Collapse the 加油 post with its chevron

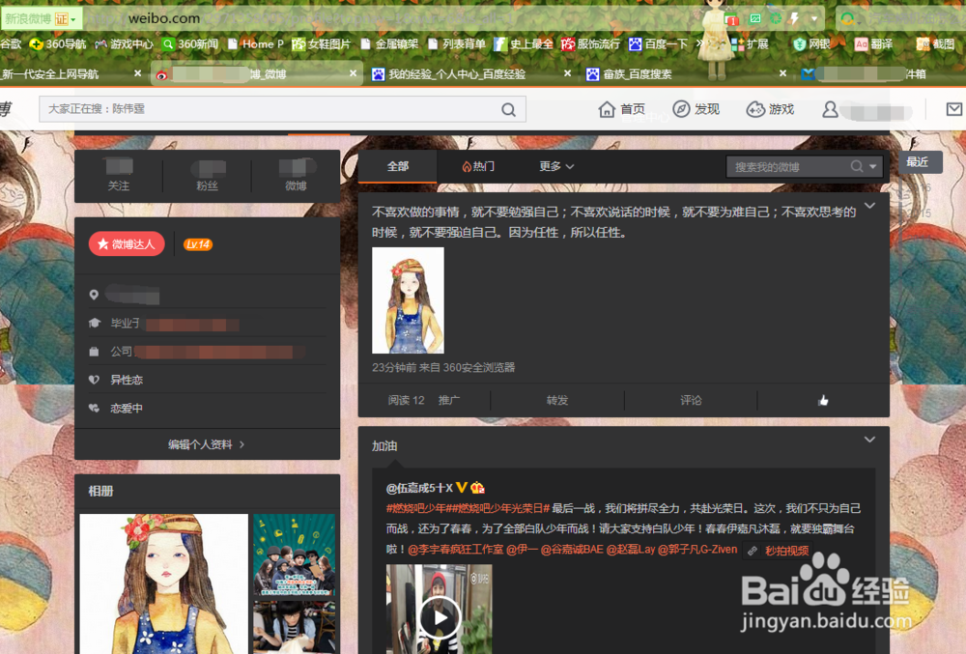pyautogui.click(x=869, y=439)
